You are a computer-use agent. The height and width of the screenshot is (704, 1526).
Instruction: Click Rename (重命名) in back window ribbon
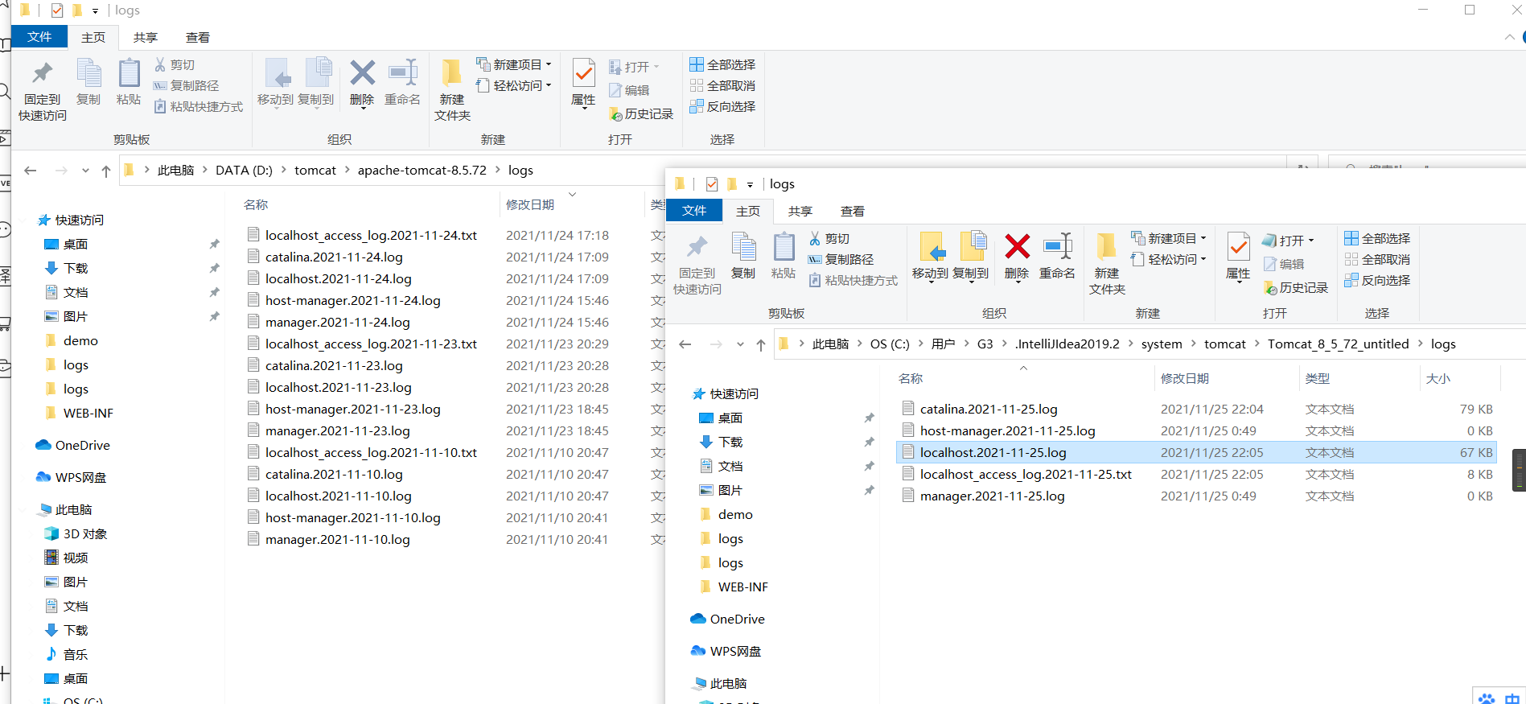click(x=402, y=82)
